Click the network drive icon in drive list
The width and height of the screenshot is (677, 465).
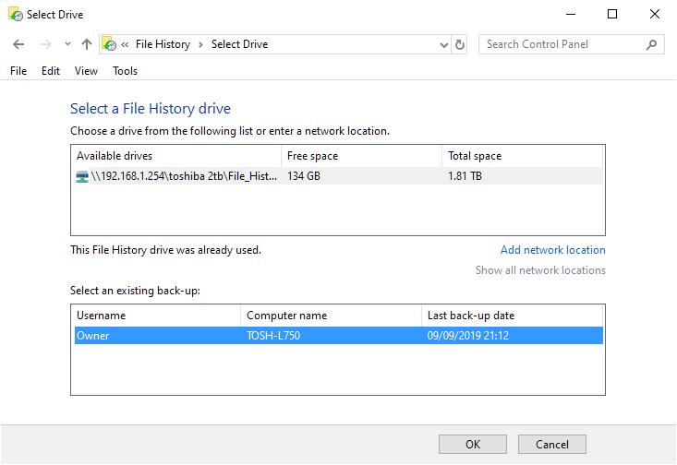(x=82, y=176)
